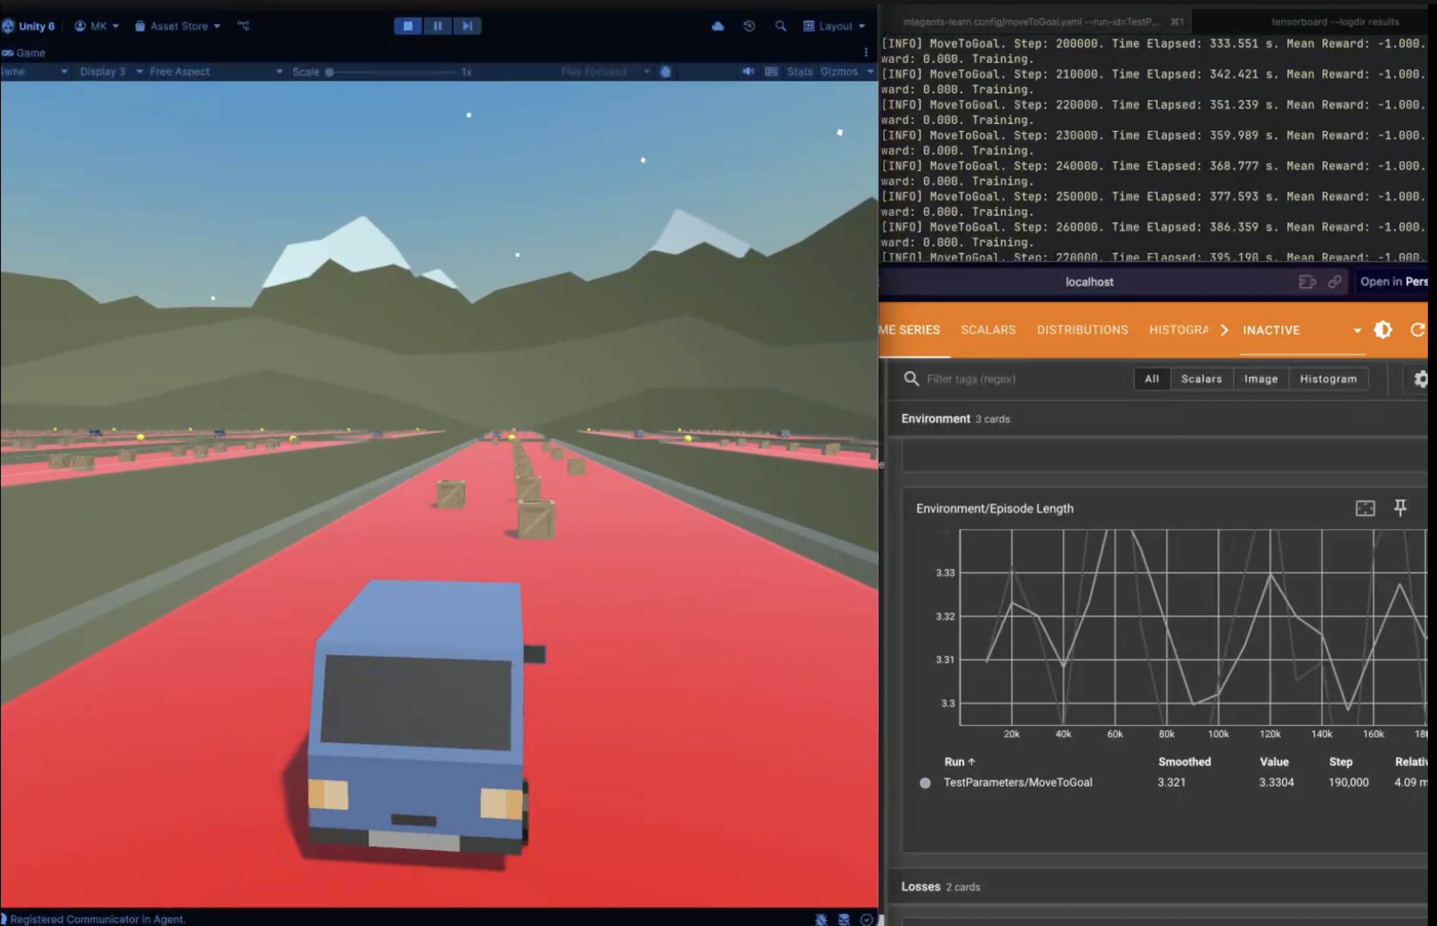Screen dimensions: 1437x926
Task: Click the Unity 6 logo icon
Action: pos(7,26)
